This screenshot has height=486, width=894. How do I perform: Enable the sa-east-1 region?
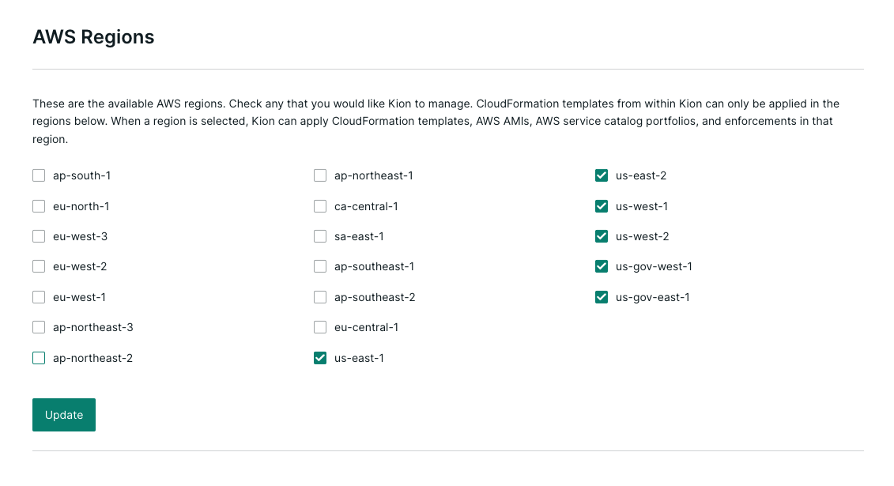point(320,236)
